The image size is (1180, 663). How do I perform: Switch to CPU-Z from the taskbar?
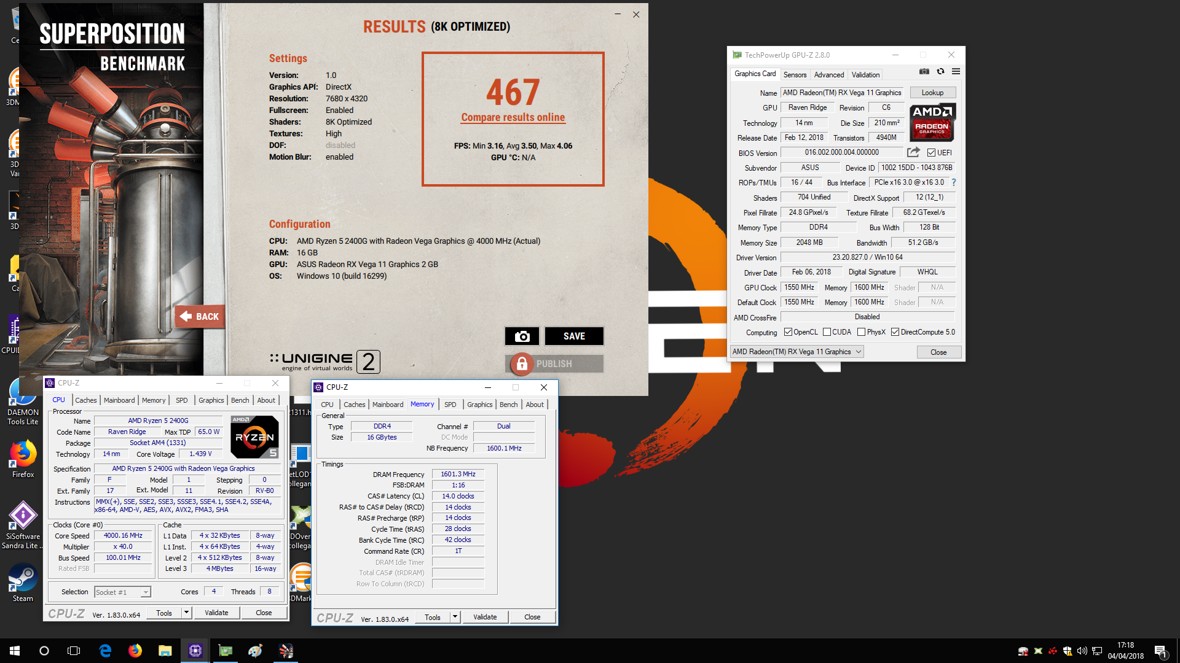195,651
